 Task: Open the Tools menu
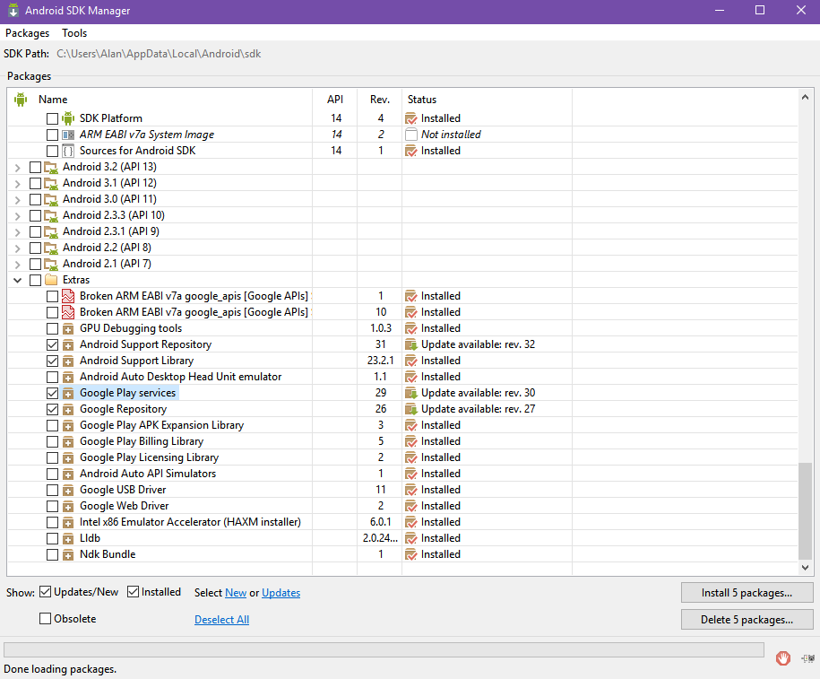coord(74,33)
